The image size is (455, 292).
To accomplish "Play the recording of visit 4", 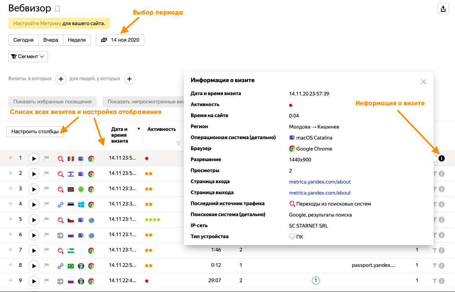I will (34, 204).
